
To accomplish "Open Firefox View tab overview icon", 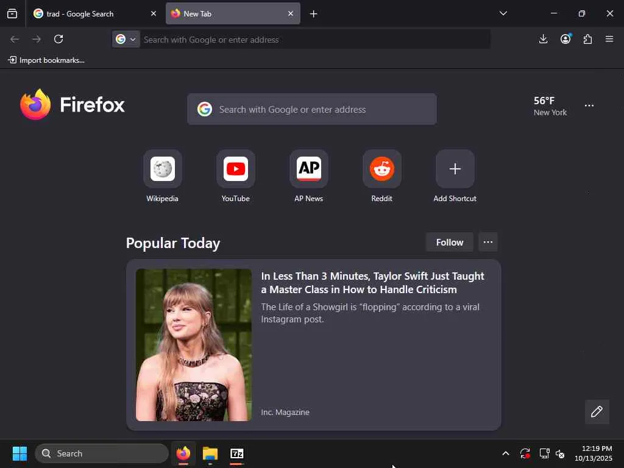I will pyautogui.click(x=12, y=14).
